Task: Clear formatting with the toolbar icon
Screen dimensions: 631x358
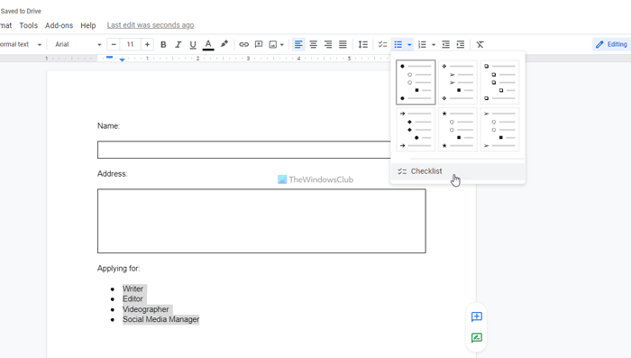Action: tap(480, 45)
